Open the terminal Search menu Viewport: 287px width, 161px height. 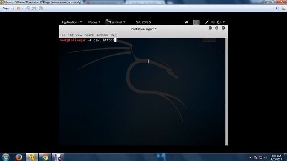pos(89,35)
